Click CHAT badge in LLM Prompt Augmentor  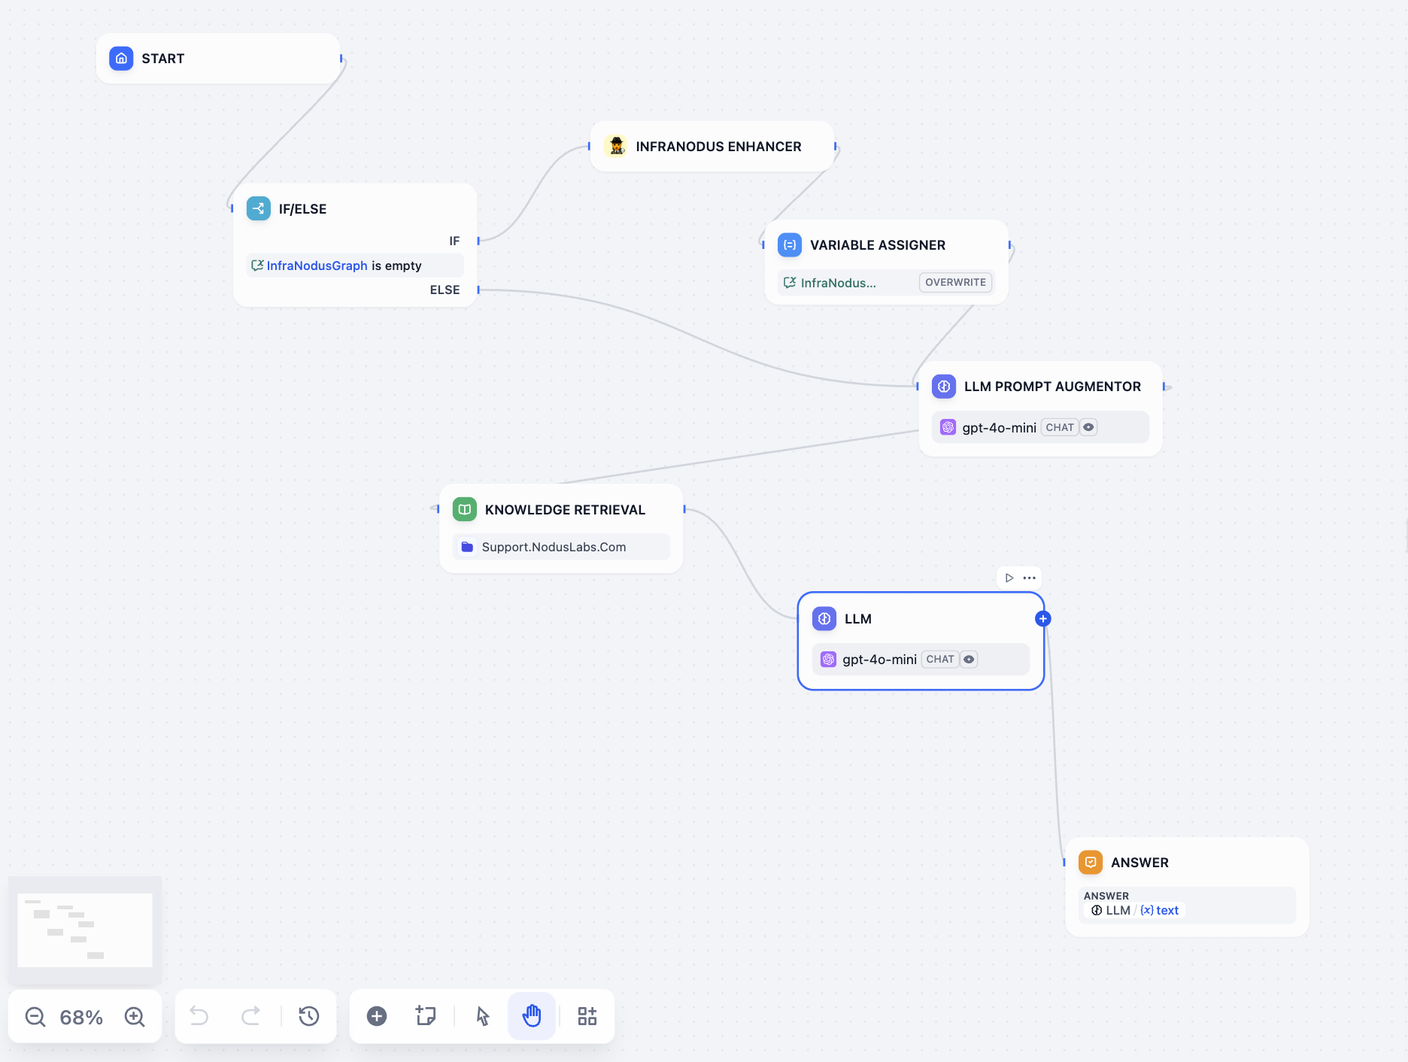1060,427
